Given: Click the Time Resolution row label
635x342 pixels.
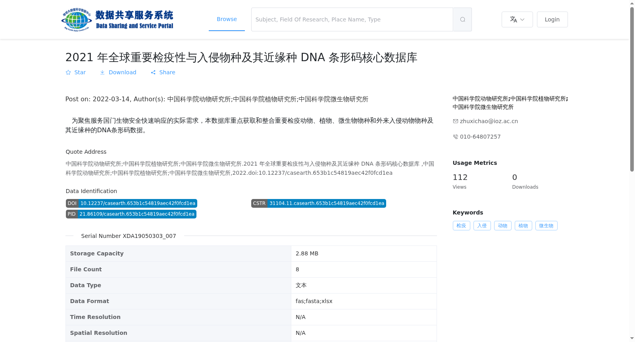Looking at the screenshot, I should point(95,317).
